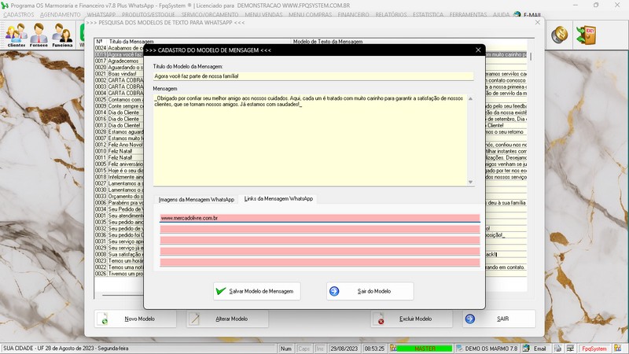Open the AGENDAMENTO menu

(x=61, y=14)
